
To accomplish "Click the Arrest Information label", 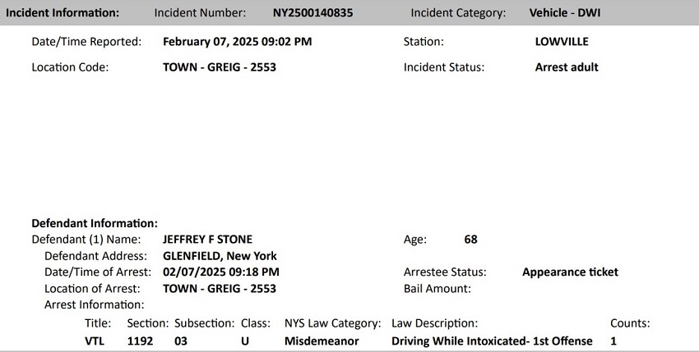I will coord(94,305).
